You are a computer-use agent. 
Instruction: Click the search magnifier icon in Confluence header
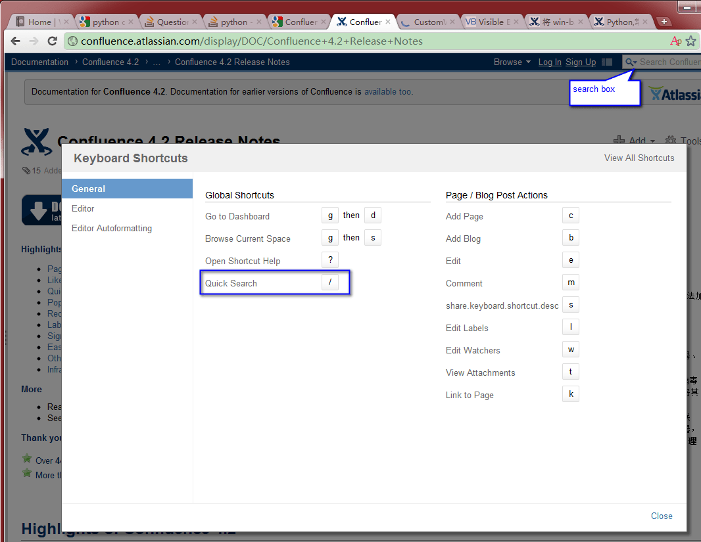pyautogui.click(x=631, y=62)
